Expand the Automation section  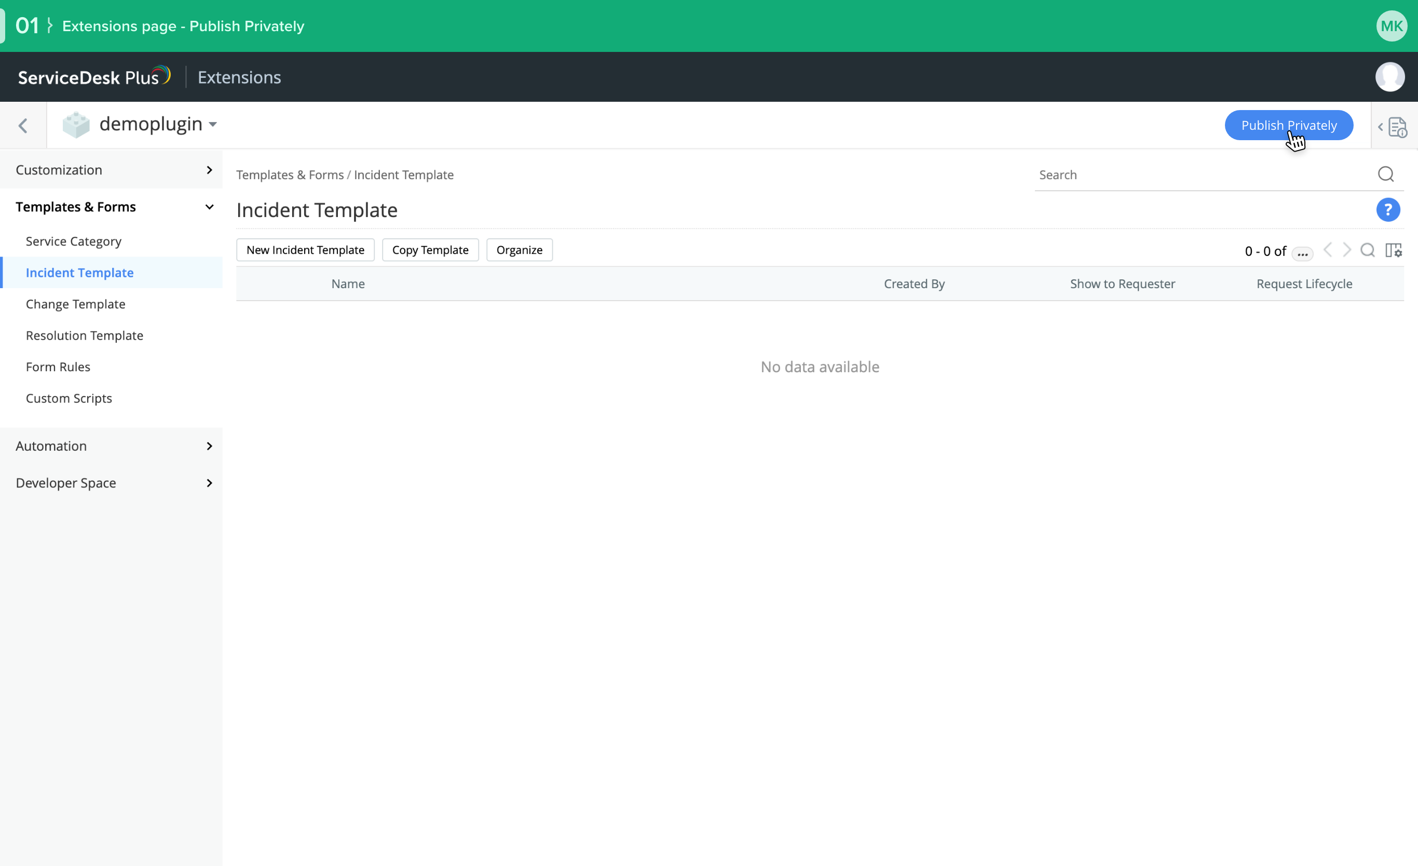coord(111,446)
